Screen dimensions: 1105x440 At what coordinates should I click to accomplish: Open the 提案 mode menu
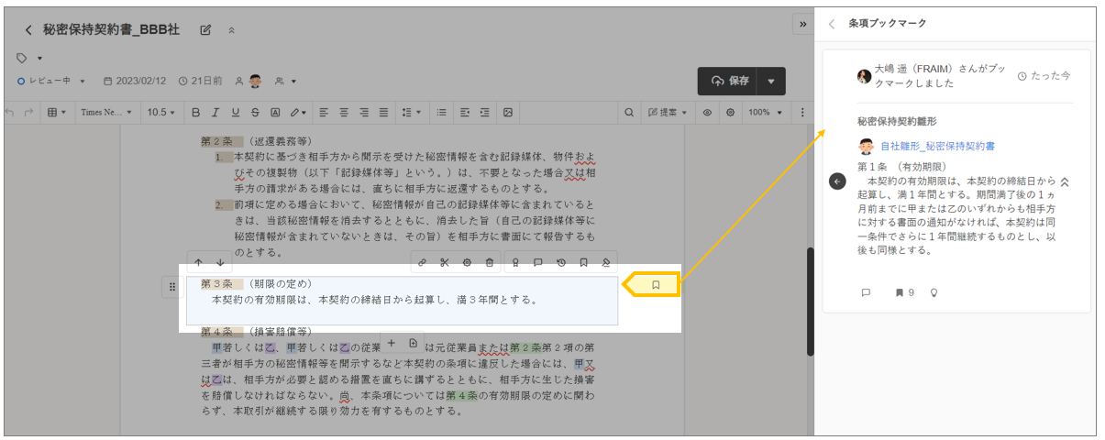tap(668, 112)
